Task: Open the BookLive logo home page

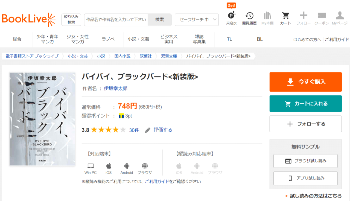Action: tap(29, 20)
